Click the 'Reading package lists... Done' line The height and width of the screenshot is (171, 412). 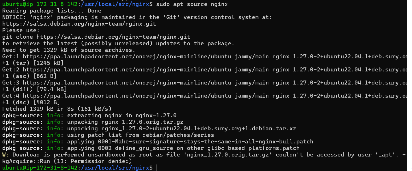click(x=52, y=11)
